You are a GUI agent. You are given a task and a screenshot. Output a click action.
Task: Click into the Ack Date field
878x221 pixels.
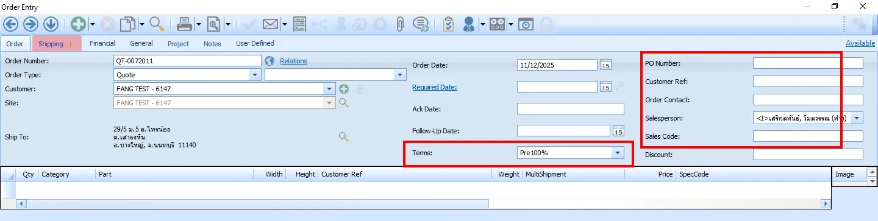click(x=571, y=109)
